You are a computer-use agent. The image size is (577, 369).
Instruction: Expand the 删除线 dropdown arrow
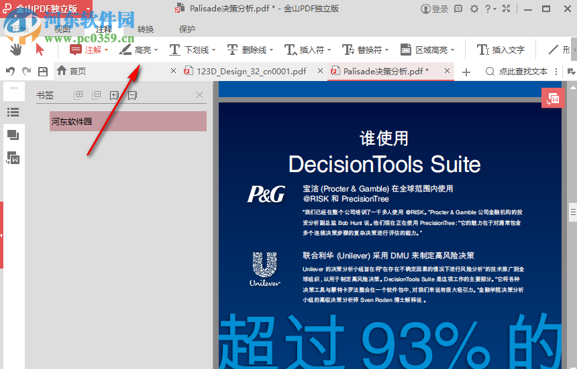pos(272,50)
